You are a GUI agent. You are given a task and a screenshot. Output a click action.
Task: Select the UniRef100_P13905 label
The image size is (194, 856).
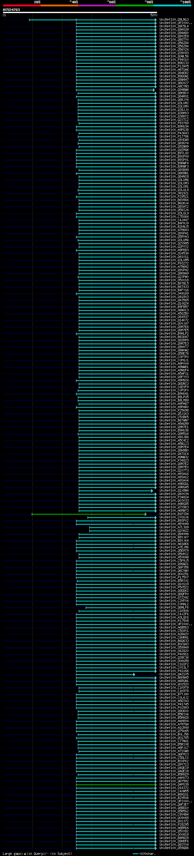pyautogui.click(x=174, y=67)
